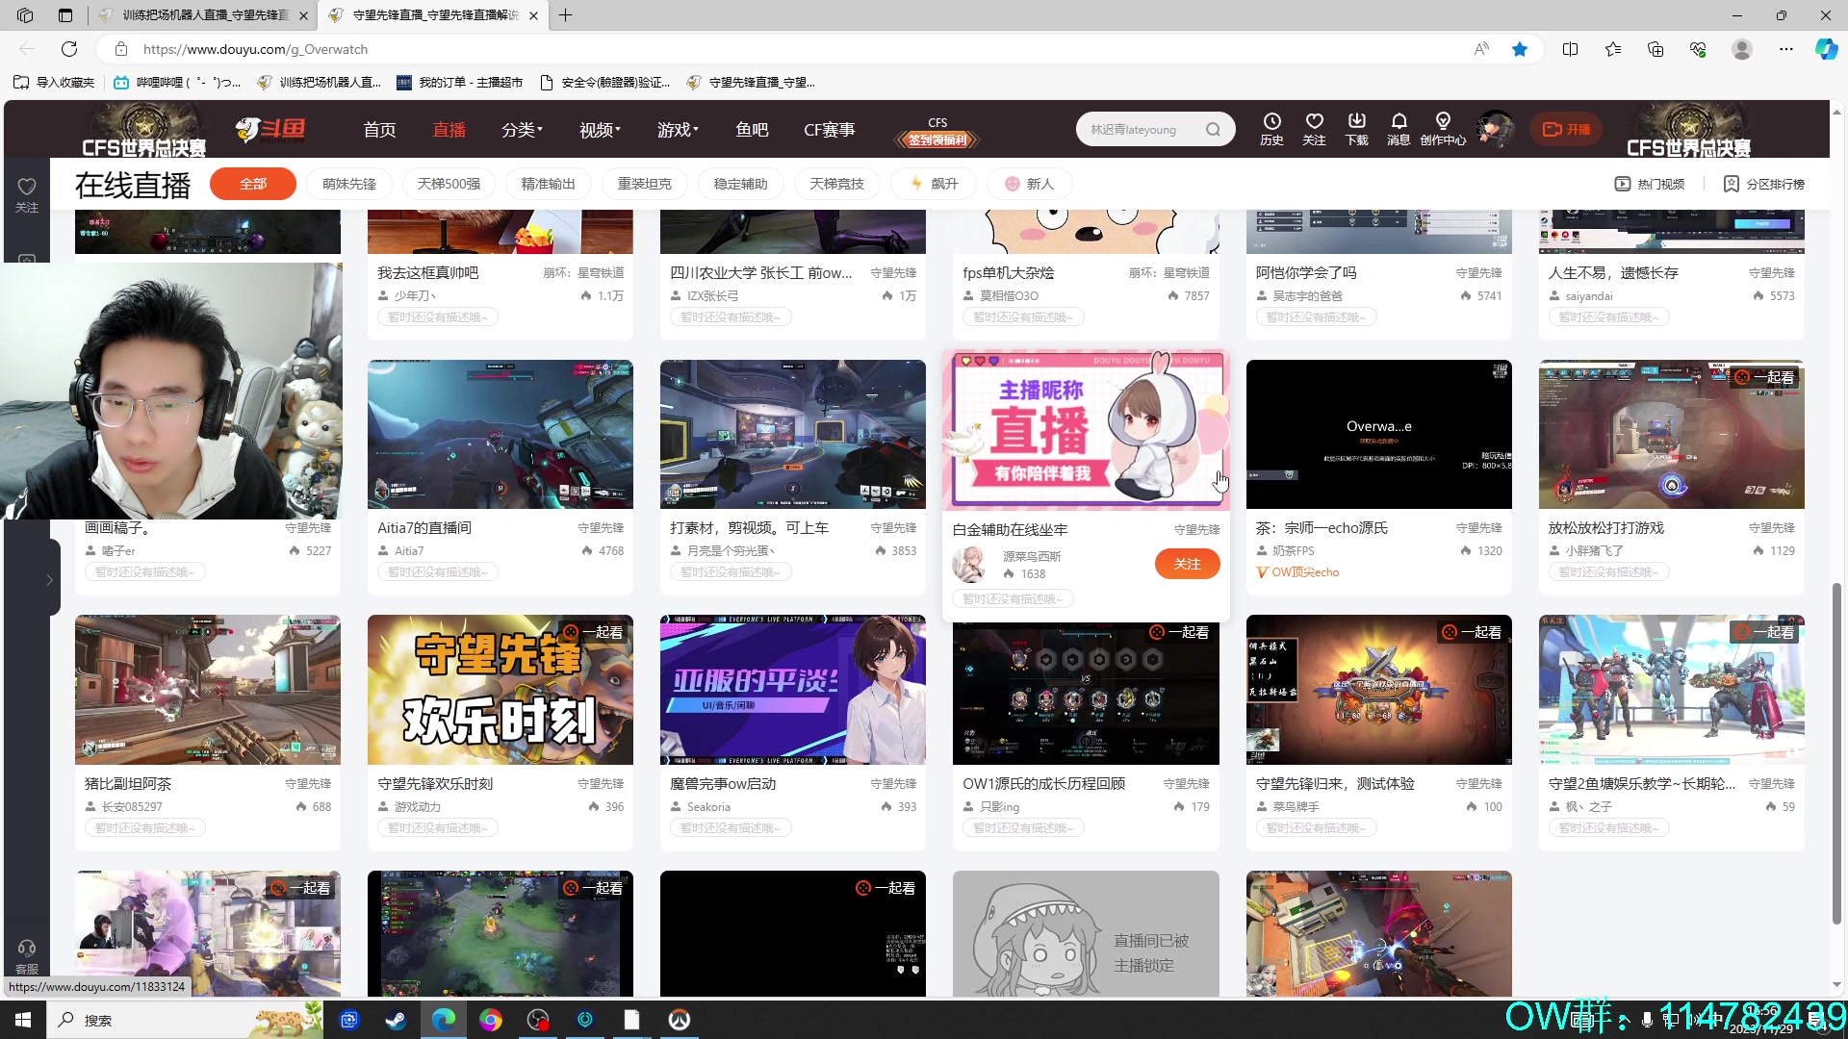Open the 创作中心 lightbulb icon
Screen dimensions: 1848x1039
[x=1443, y=128]
